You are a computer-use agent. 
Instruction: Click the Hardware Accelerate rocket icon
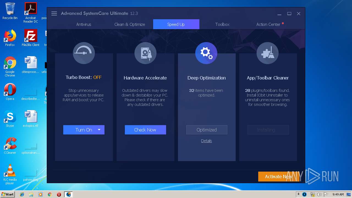145,53
